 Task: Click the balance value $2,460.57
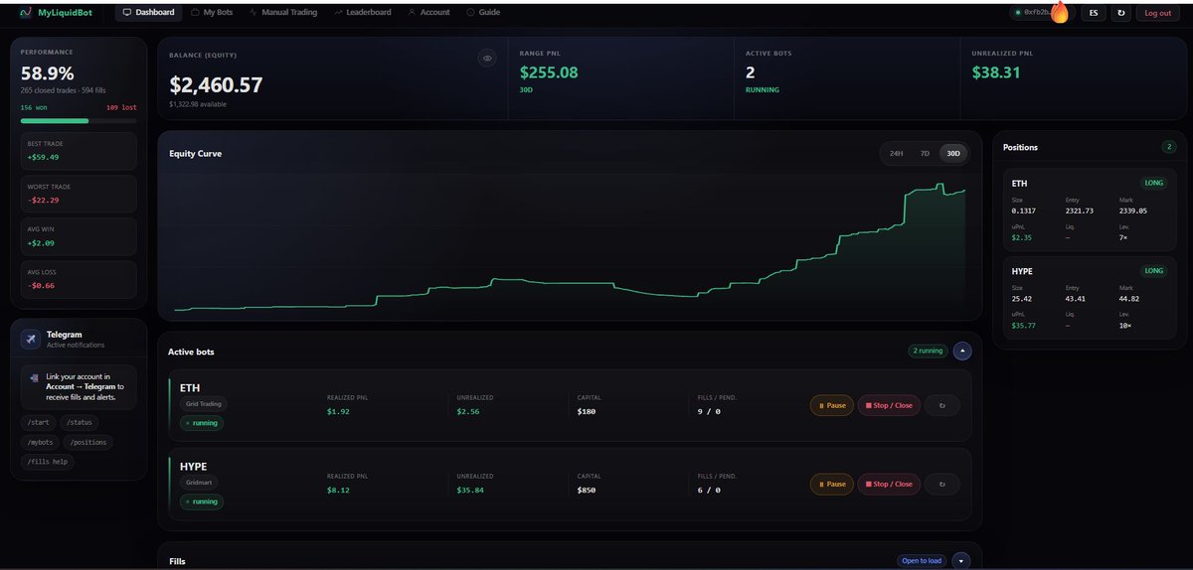pos(216,85)
